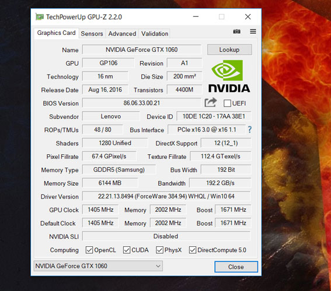331x291 pixels.
Task: Click the Default Clock field 1405 MHz
Action: (x=100, y=223)
